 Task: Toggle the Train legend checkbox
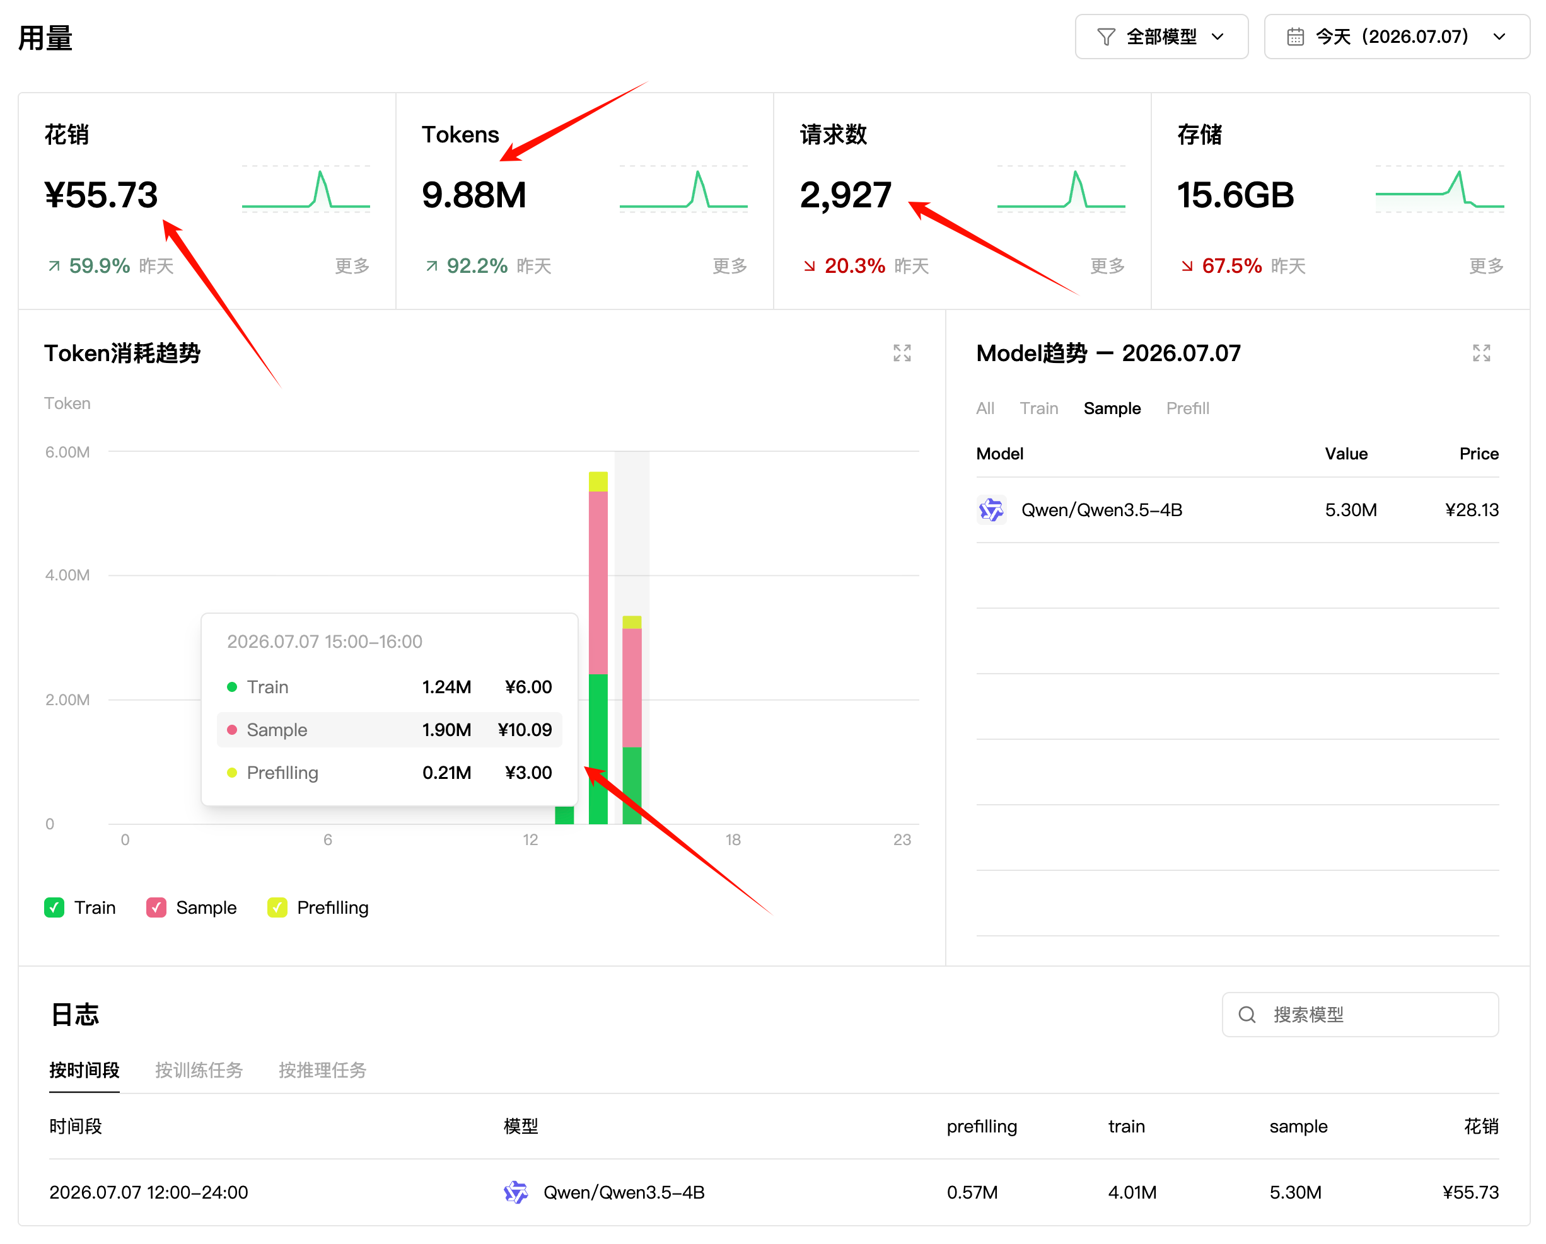54,907
